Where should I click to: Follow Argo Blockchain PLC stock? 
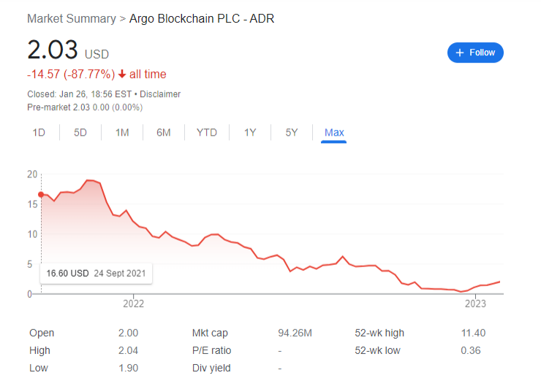tap(475, 53)
